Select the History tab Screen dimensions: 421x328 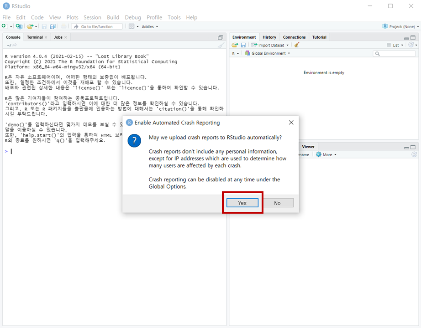point(269,37)
